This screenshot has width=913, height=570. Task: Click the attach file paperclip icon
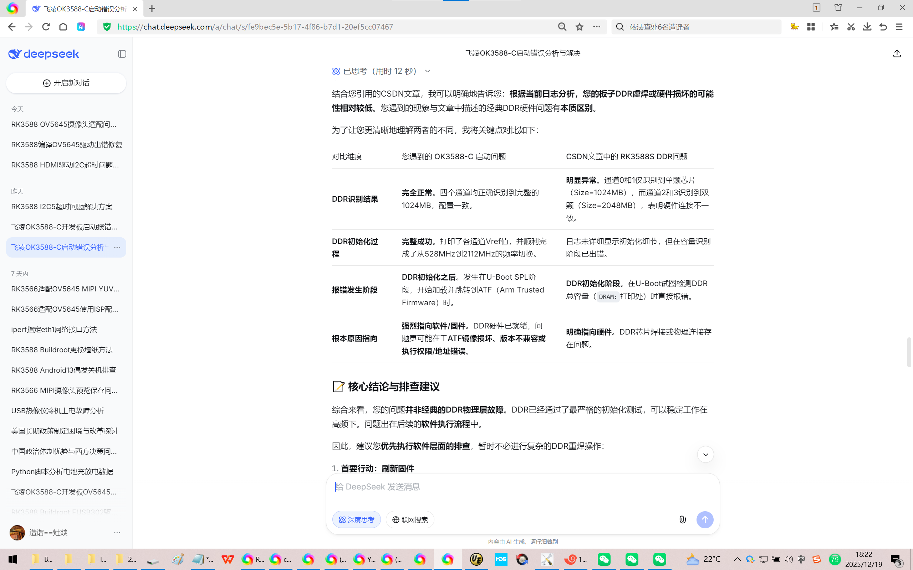point(683,519)
